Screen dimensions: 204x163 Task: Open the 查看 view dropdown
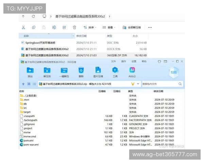(109, 28)
